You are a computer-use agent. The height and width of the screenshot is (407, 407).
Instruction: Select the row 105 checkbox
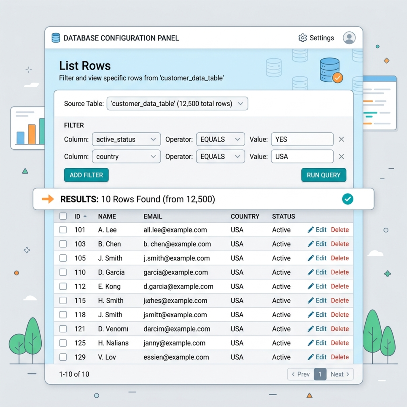coord(63,258)
